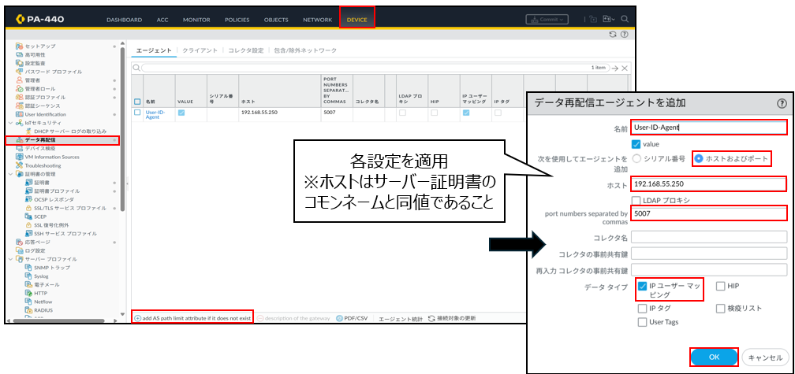This screenshot has width=795, height=374.
Task: Collapse the 証明書の管理 tree node
Action: coord(11,173)
